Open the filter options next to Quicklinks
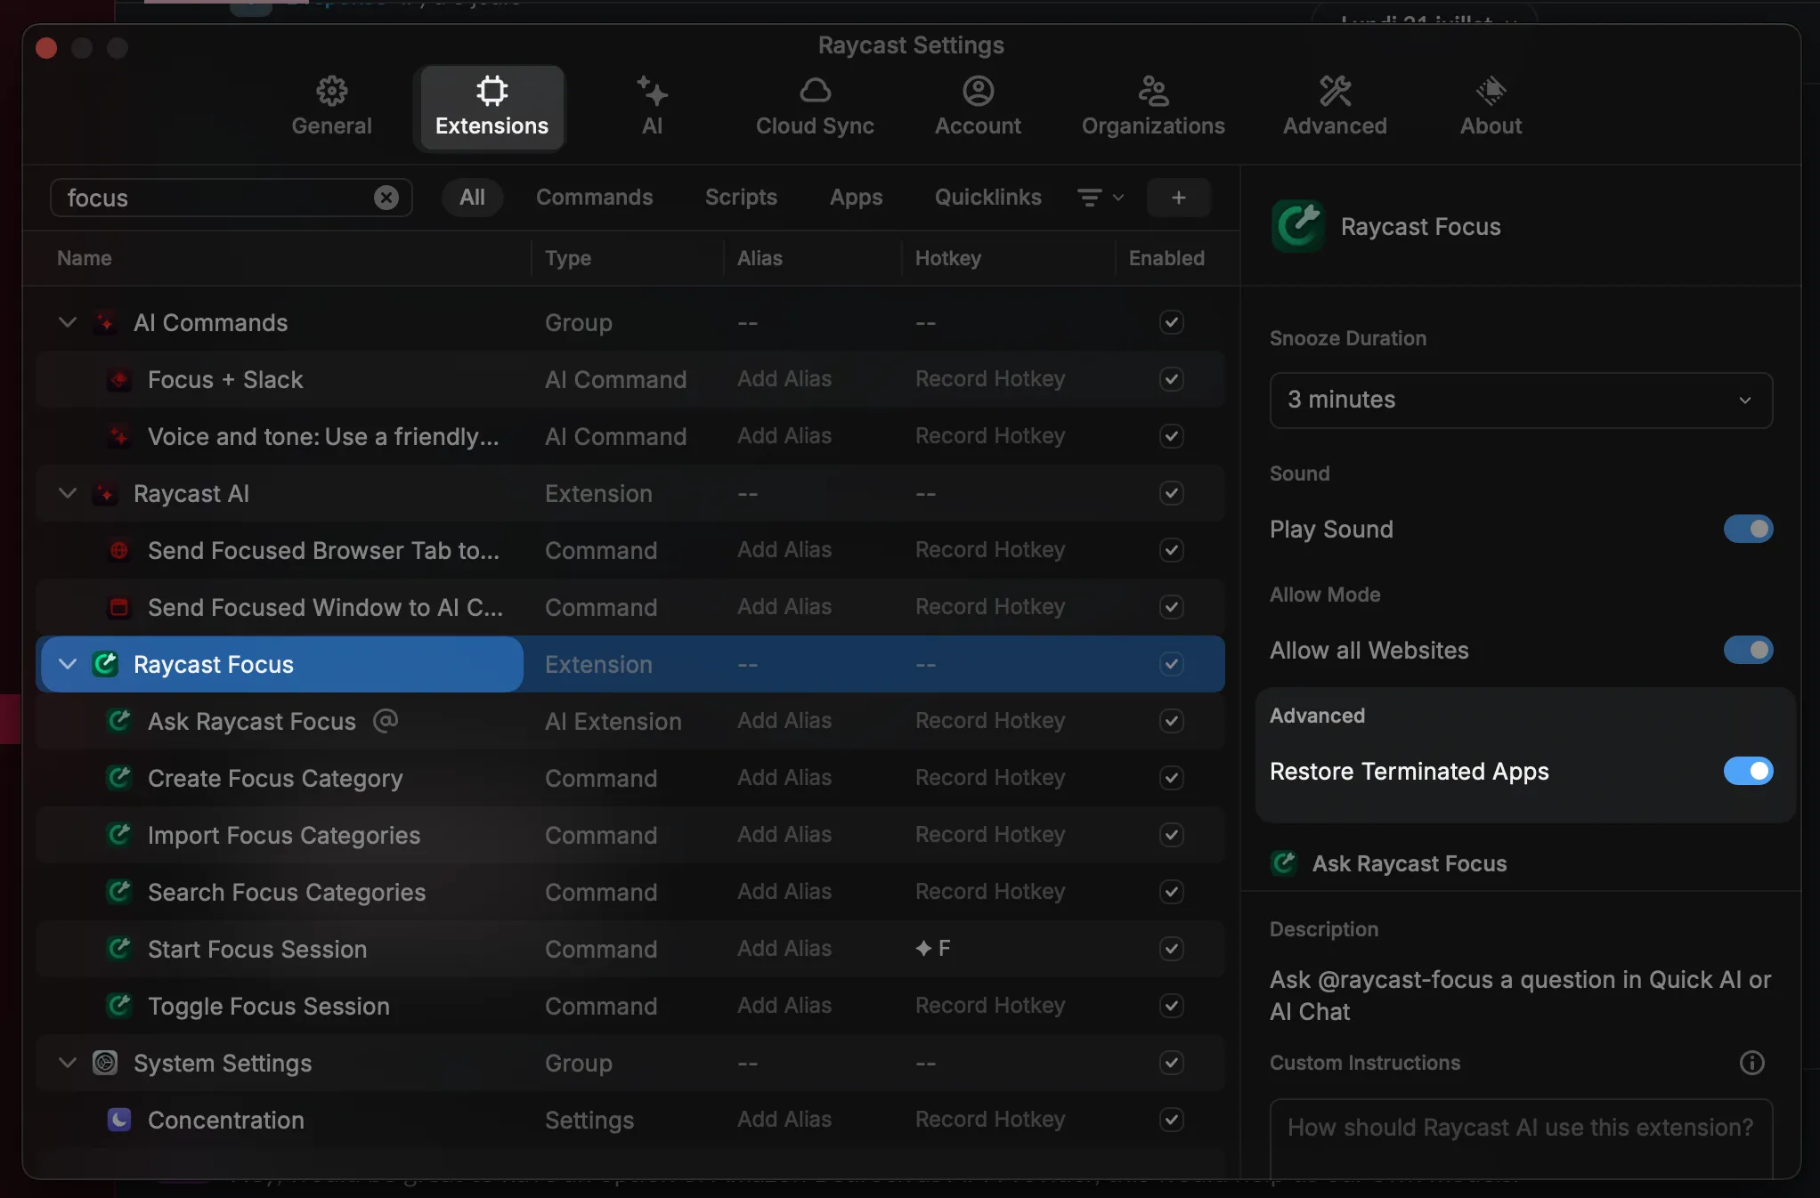 pyautogui.click(x=1098, y=198)
